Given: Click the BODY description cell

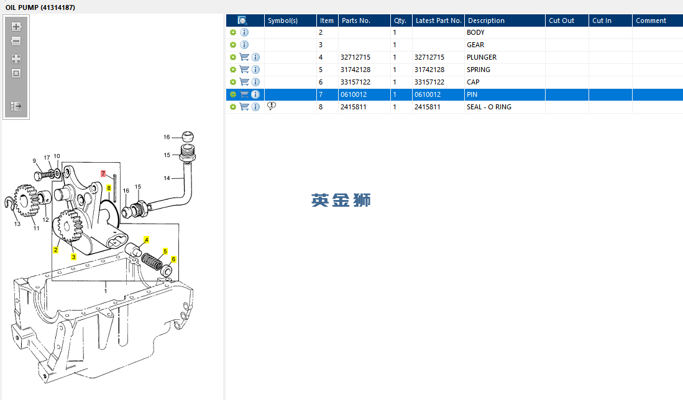Looking at the screenshot, I should [x=505, y=33].
